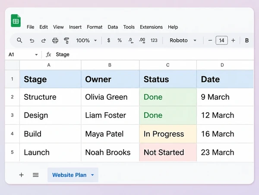Open the Format menu
The image size is (259, 195).
pos(95,27)
